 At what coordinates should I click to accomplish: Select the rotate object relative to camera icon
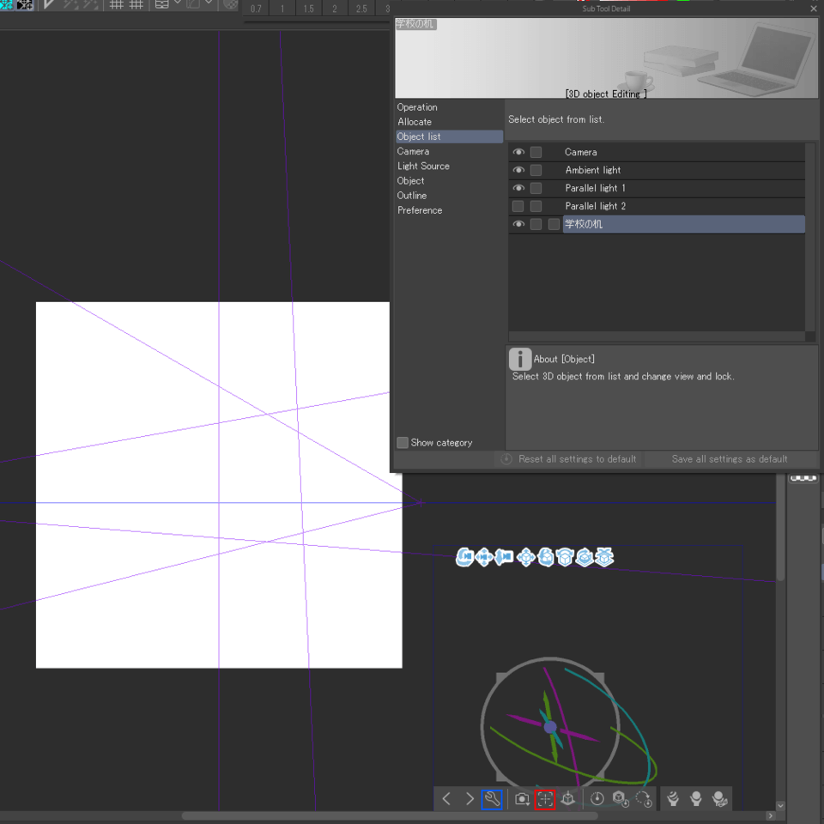(546, 557)
